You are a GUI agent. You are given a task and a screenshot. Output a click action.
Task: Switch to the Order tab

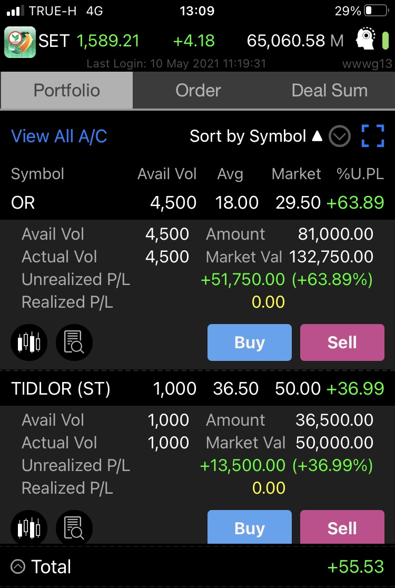198,91
